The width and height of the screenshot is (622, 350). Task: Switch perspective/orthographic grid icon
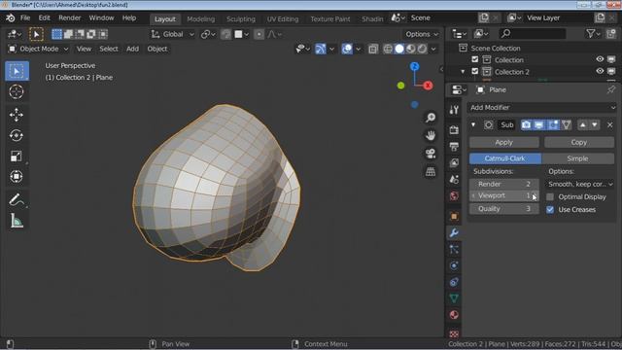point(431,171)
